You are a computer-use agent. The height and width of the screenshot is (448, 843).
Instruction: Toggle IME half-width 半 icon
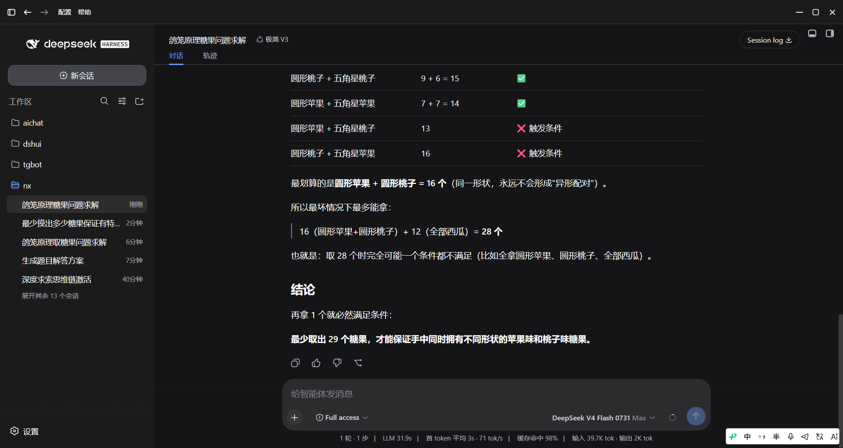click(776, 437)
